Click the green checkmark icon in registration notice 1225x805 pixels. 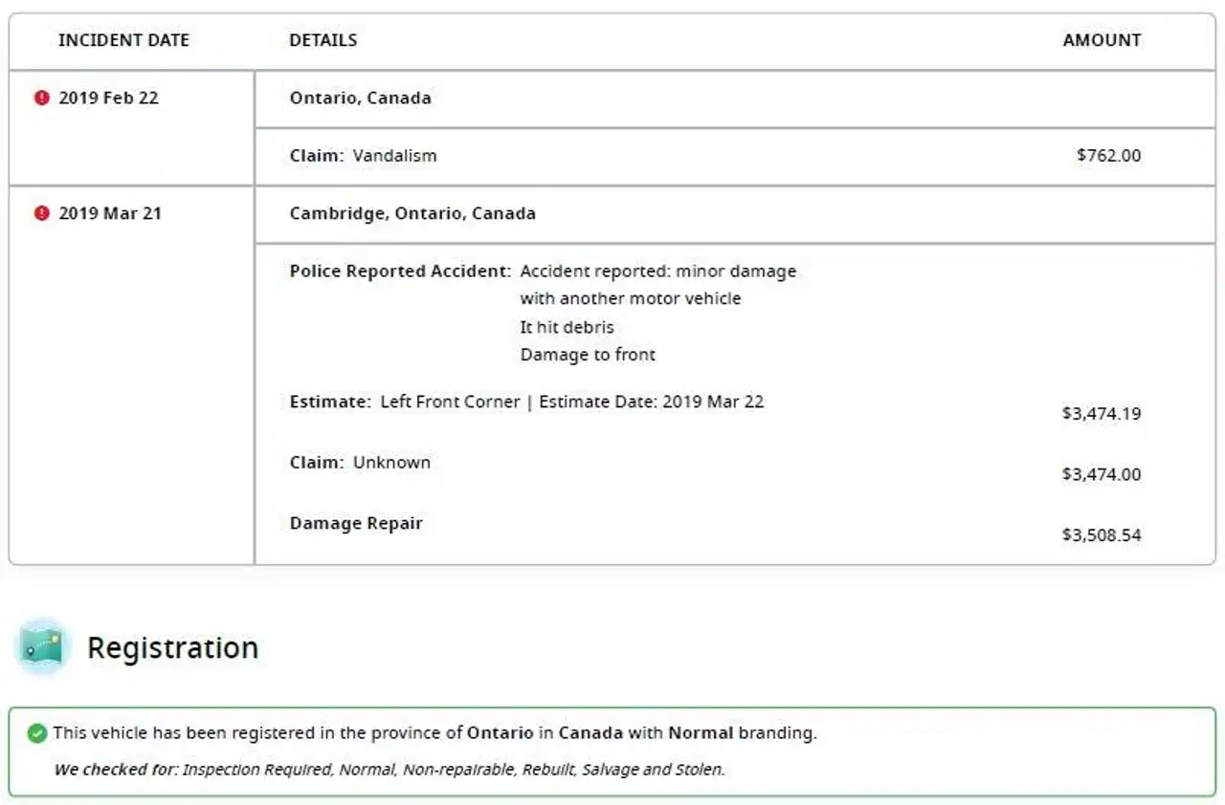click(x=37, y=733)
